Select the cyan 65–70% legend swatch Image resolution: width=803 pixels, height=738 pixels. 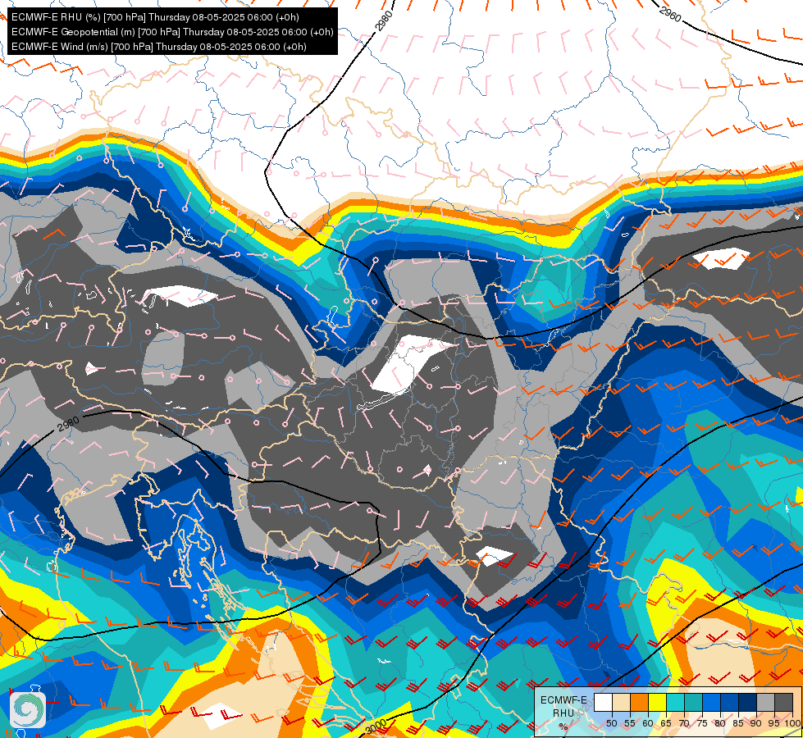[x=676, y=703]
